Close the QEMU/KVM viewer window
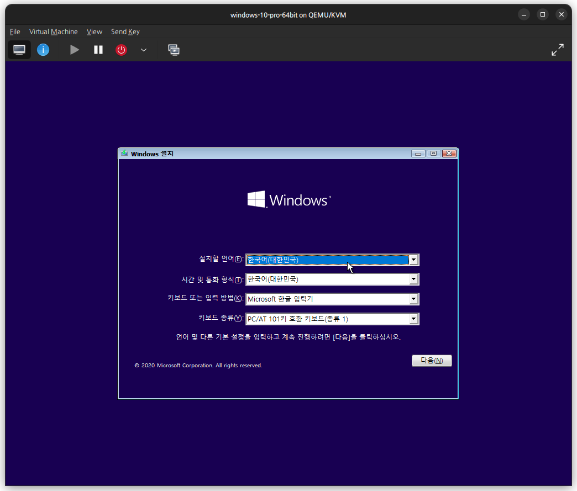Image resolution: width=577 pixels, height=491 pixels. [x=561, y=15]
